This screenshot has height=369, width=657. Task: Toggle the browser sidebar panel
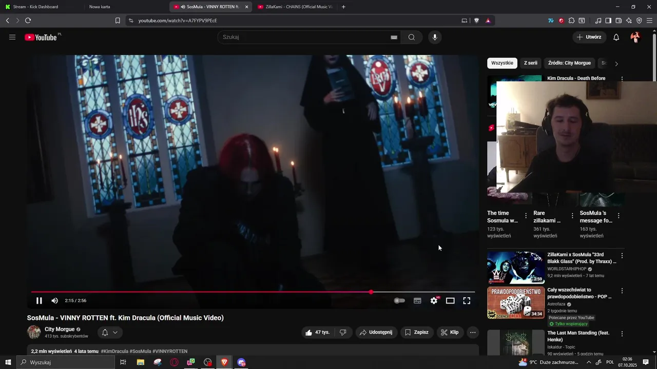[x=608, y=20]
